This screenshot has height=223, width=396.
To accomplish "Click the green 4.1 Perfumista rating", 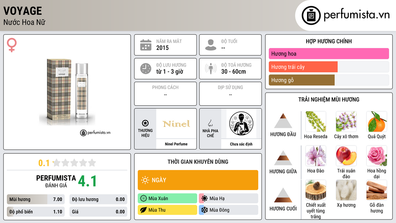I will pyautogui.click(x=87, y=181).
